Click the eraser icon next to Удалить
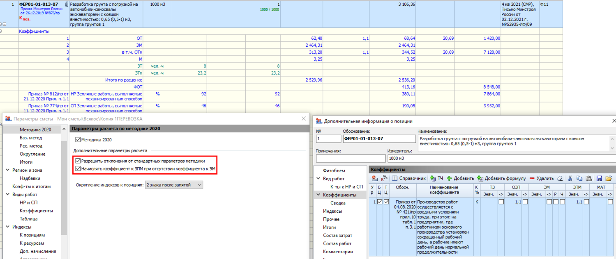 click(x=559, y=178)
